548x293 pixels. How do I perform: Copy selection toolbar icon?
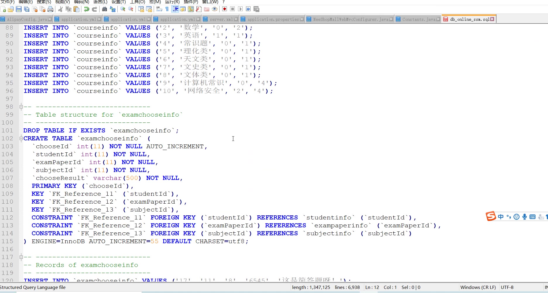[x=68, y=9]
